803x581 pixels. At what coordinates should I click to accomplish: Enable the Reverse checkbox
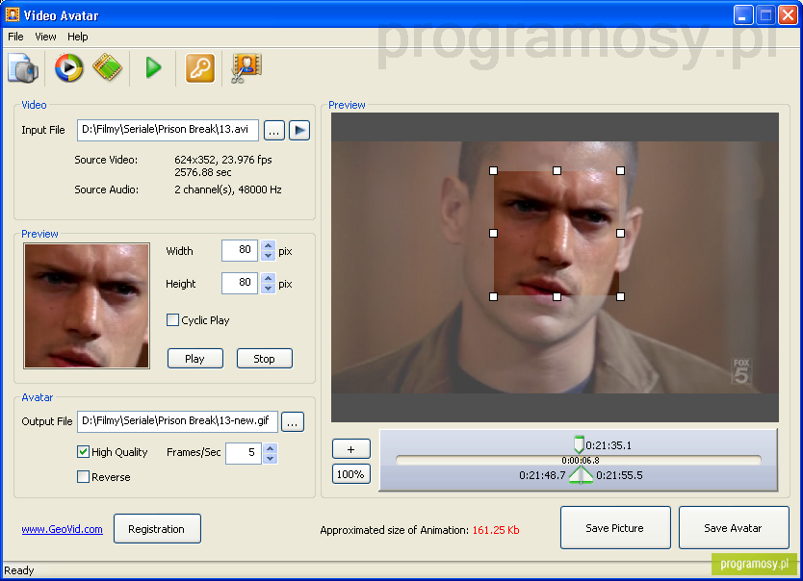(83, 477)
